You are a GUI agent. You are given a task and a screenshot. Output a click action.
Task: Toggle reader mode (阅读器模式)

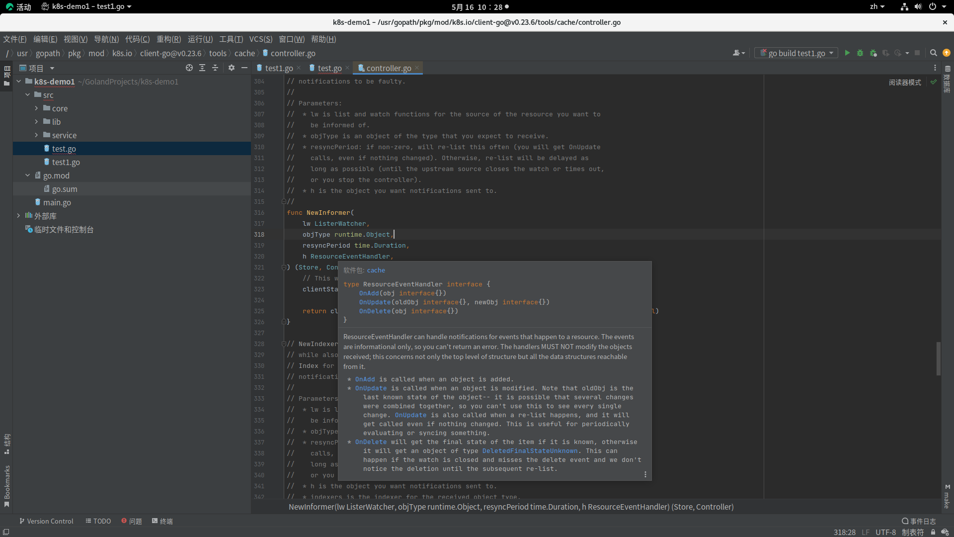pos(905,83)
